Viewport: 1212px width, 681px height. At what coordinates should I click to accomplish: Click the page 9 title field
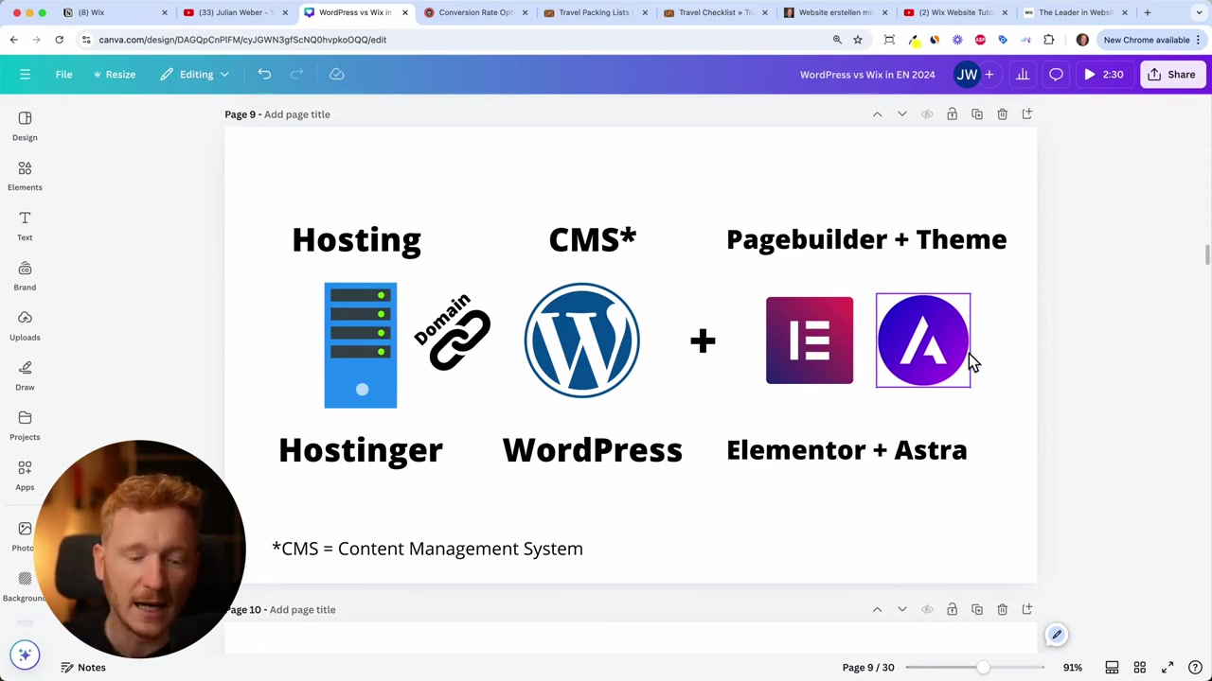coord(297,114)
